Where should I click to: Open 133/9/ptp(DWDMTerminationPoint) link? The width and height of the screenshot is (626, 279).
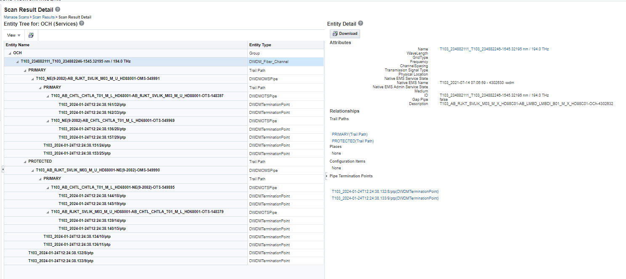[x=385, y=198]
